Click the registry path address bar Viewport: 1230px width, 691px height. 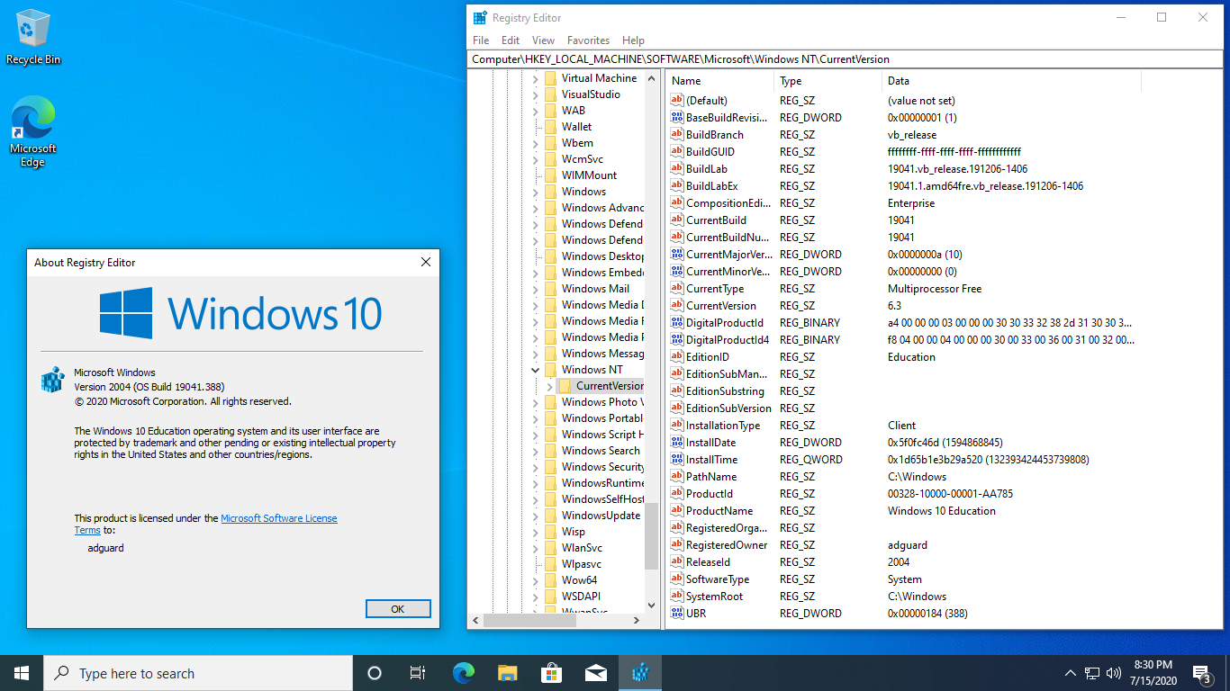848,59
